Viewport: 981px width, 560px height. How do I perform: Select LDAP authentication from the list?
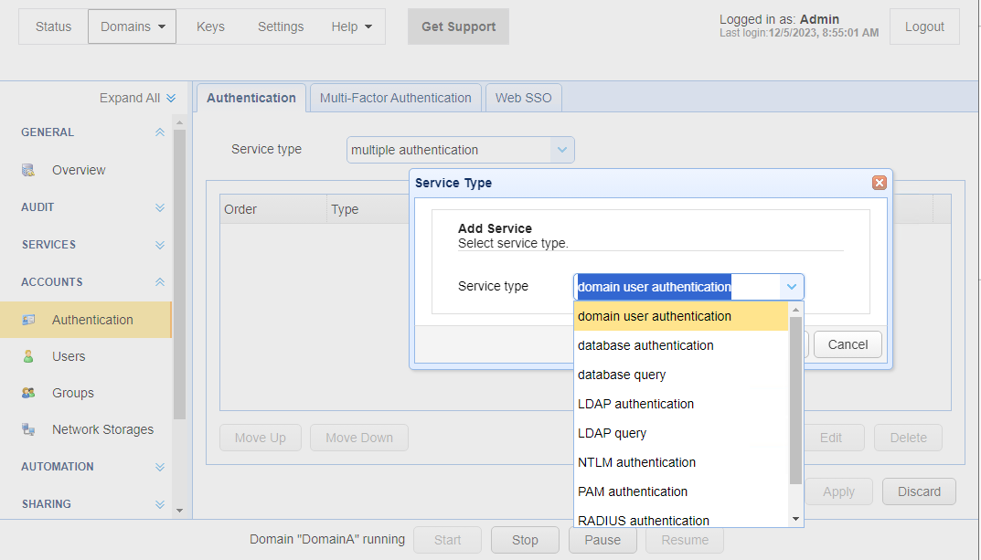click(x=635, y=404)
